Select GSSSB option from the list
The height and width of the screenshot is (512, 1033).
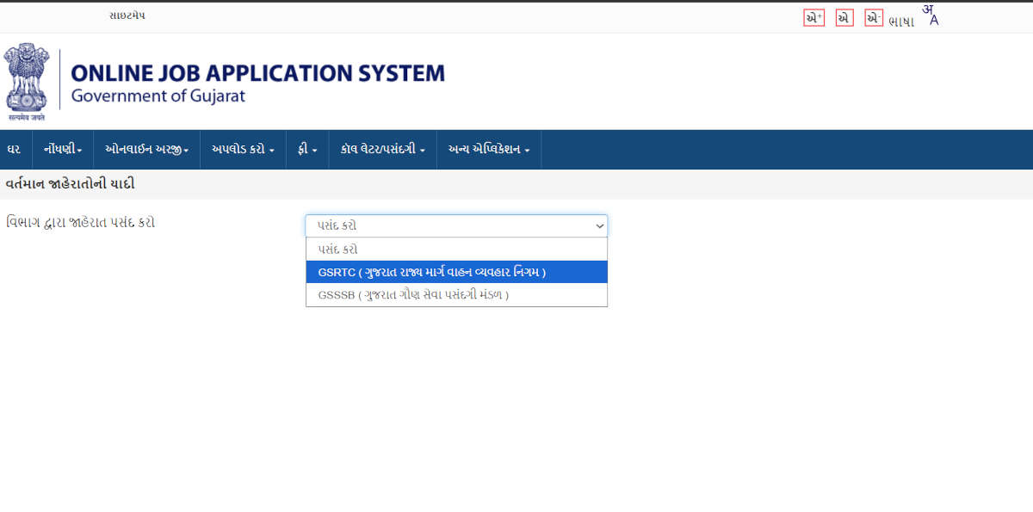point(456,294)
